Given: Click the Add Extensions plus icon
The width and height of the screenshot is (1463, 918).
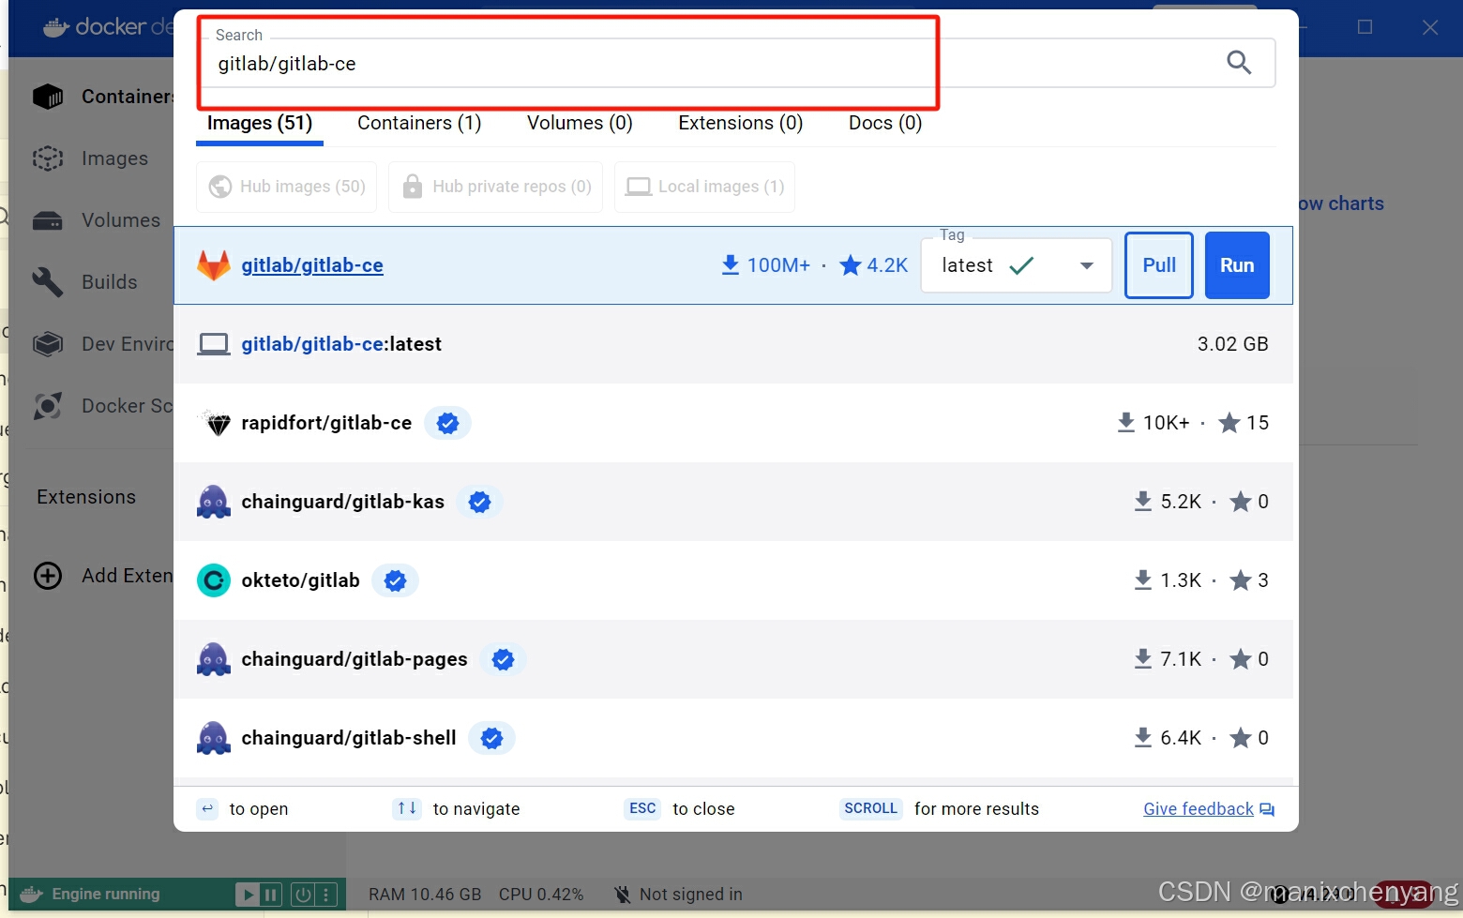Looking at the screenshot, I should 48,576.
